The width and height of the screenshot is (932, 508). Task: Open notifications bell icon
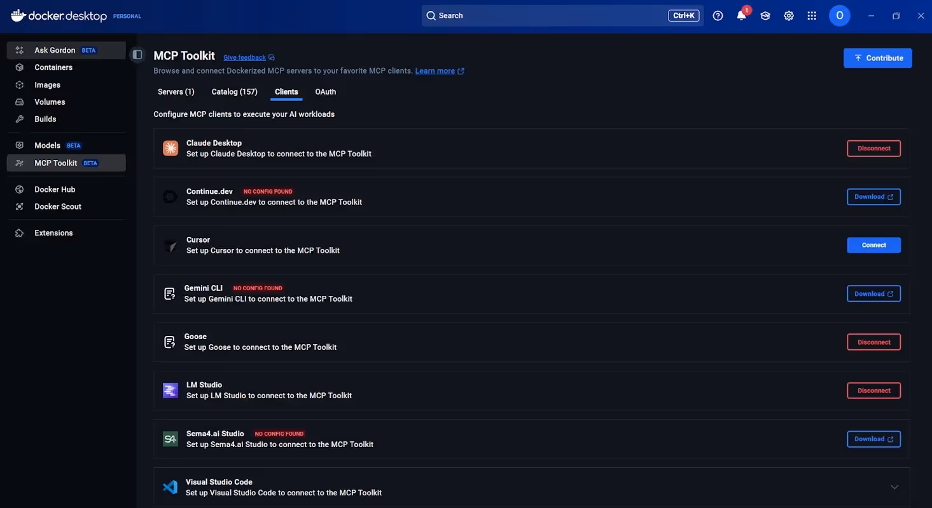(741, 16)
